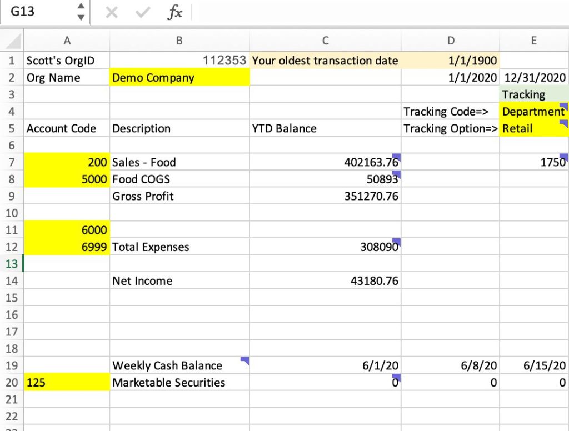Click the select-all corner triangle
The width and height of the screenshot is (569, 431).
click(x=12, y=40)
